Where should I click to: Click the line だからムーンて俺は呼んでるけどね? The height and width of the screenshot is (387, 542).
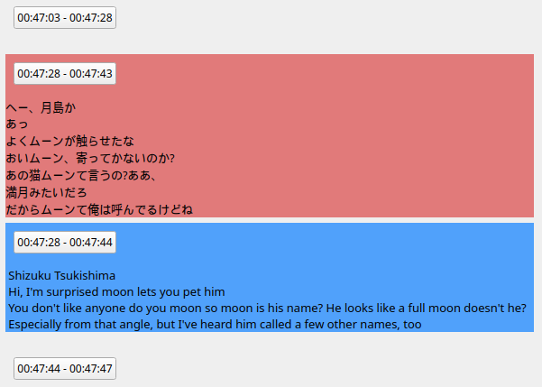99,209
